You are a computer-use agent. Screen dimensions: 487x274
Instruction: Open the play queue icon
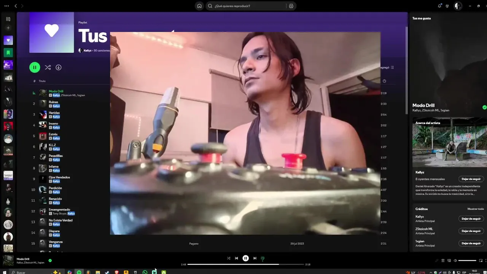click(443, 261)
